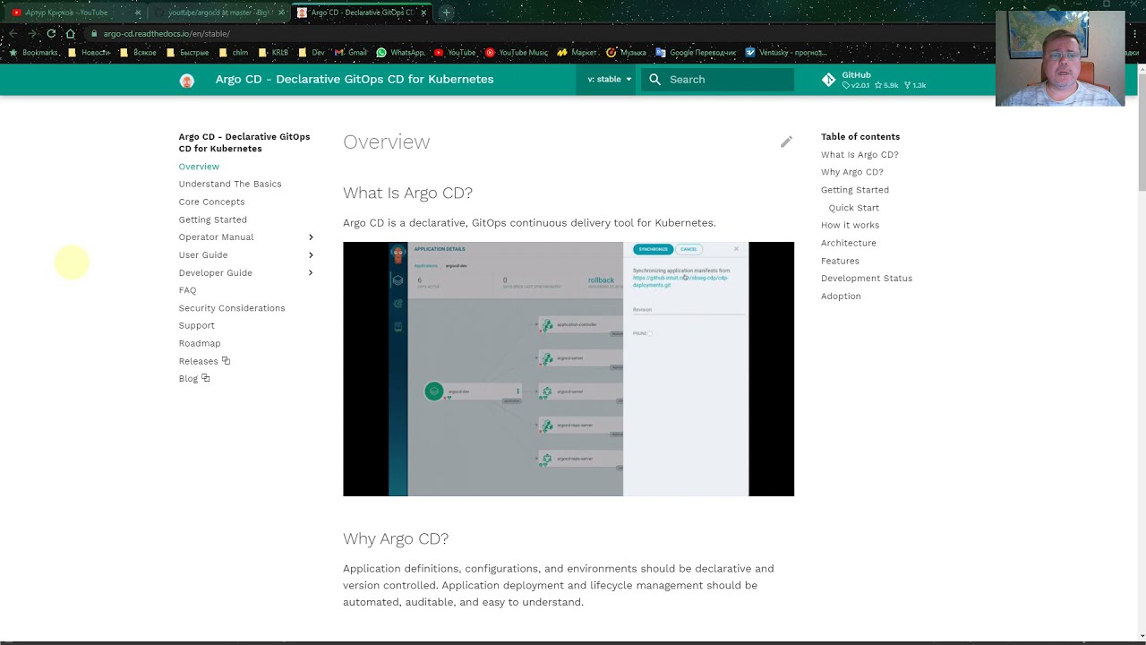The image size is (1146, 645).
Task: Open the Музыка bookmark
Action: pos(626,53)
